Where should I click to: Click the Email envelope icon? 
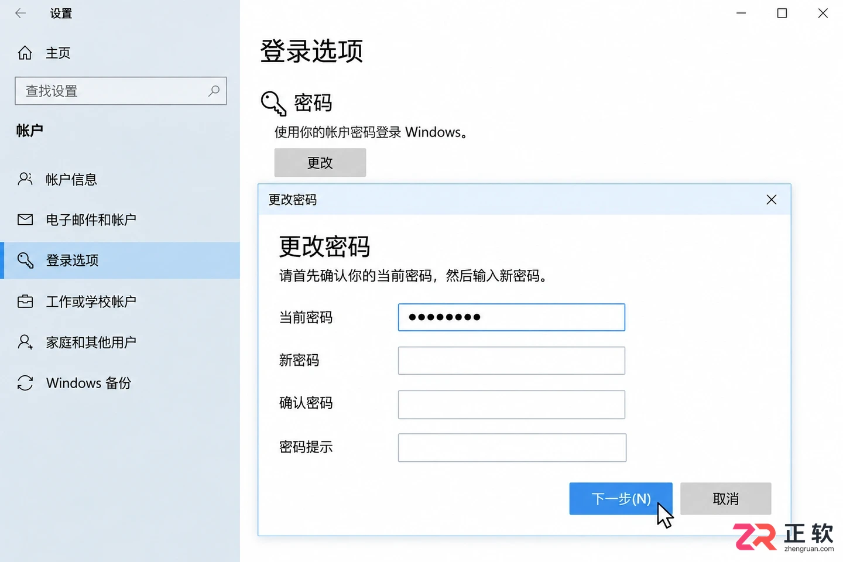click(25, 220)
